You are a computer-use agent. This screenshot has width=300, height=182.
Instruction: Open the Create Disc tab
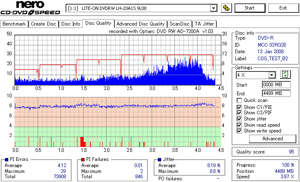pyautogui.click(x=44, y=24)
